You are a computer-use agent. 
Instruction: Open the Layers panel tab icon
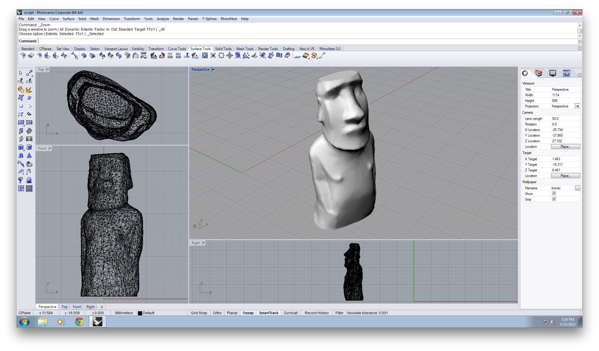539,73
